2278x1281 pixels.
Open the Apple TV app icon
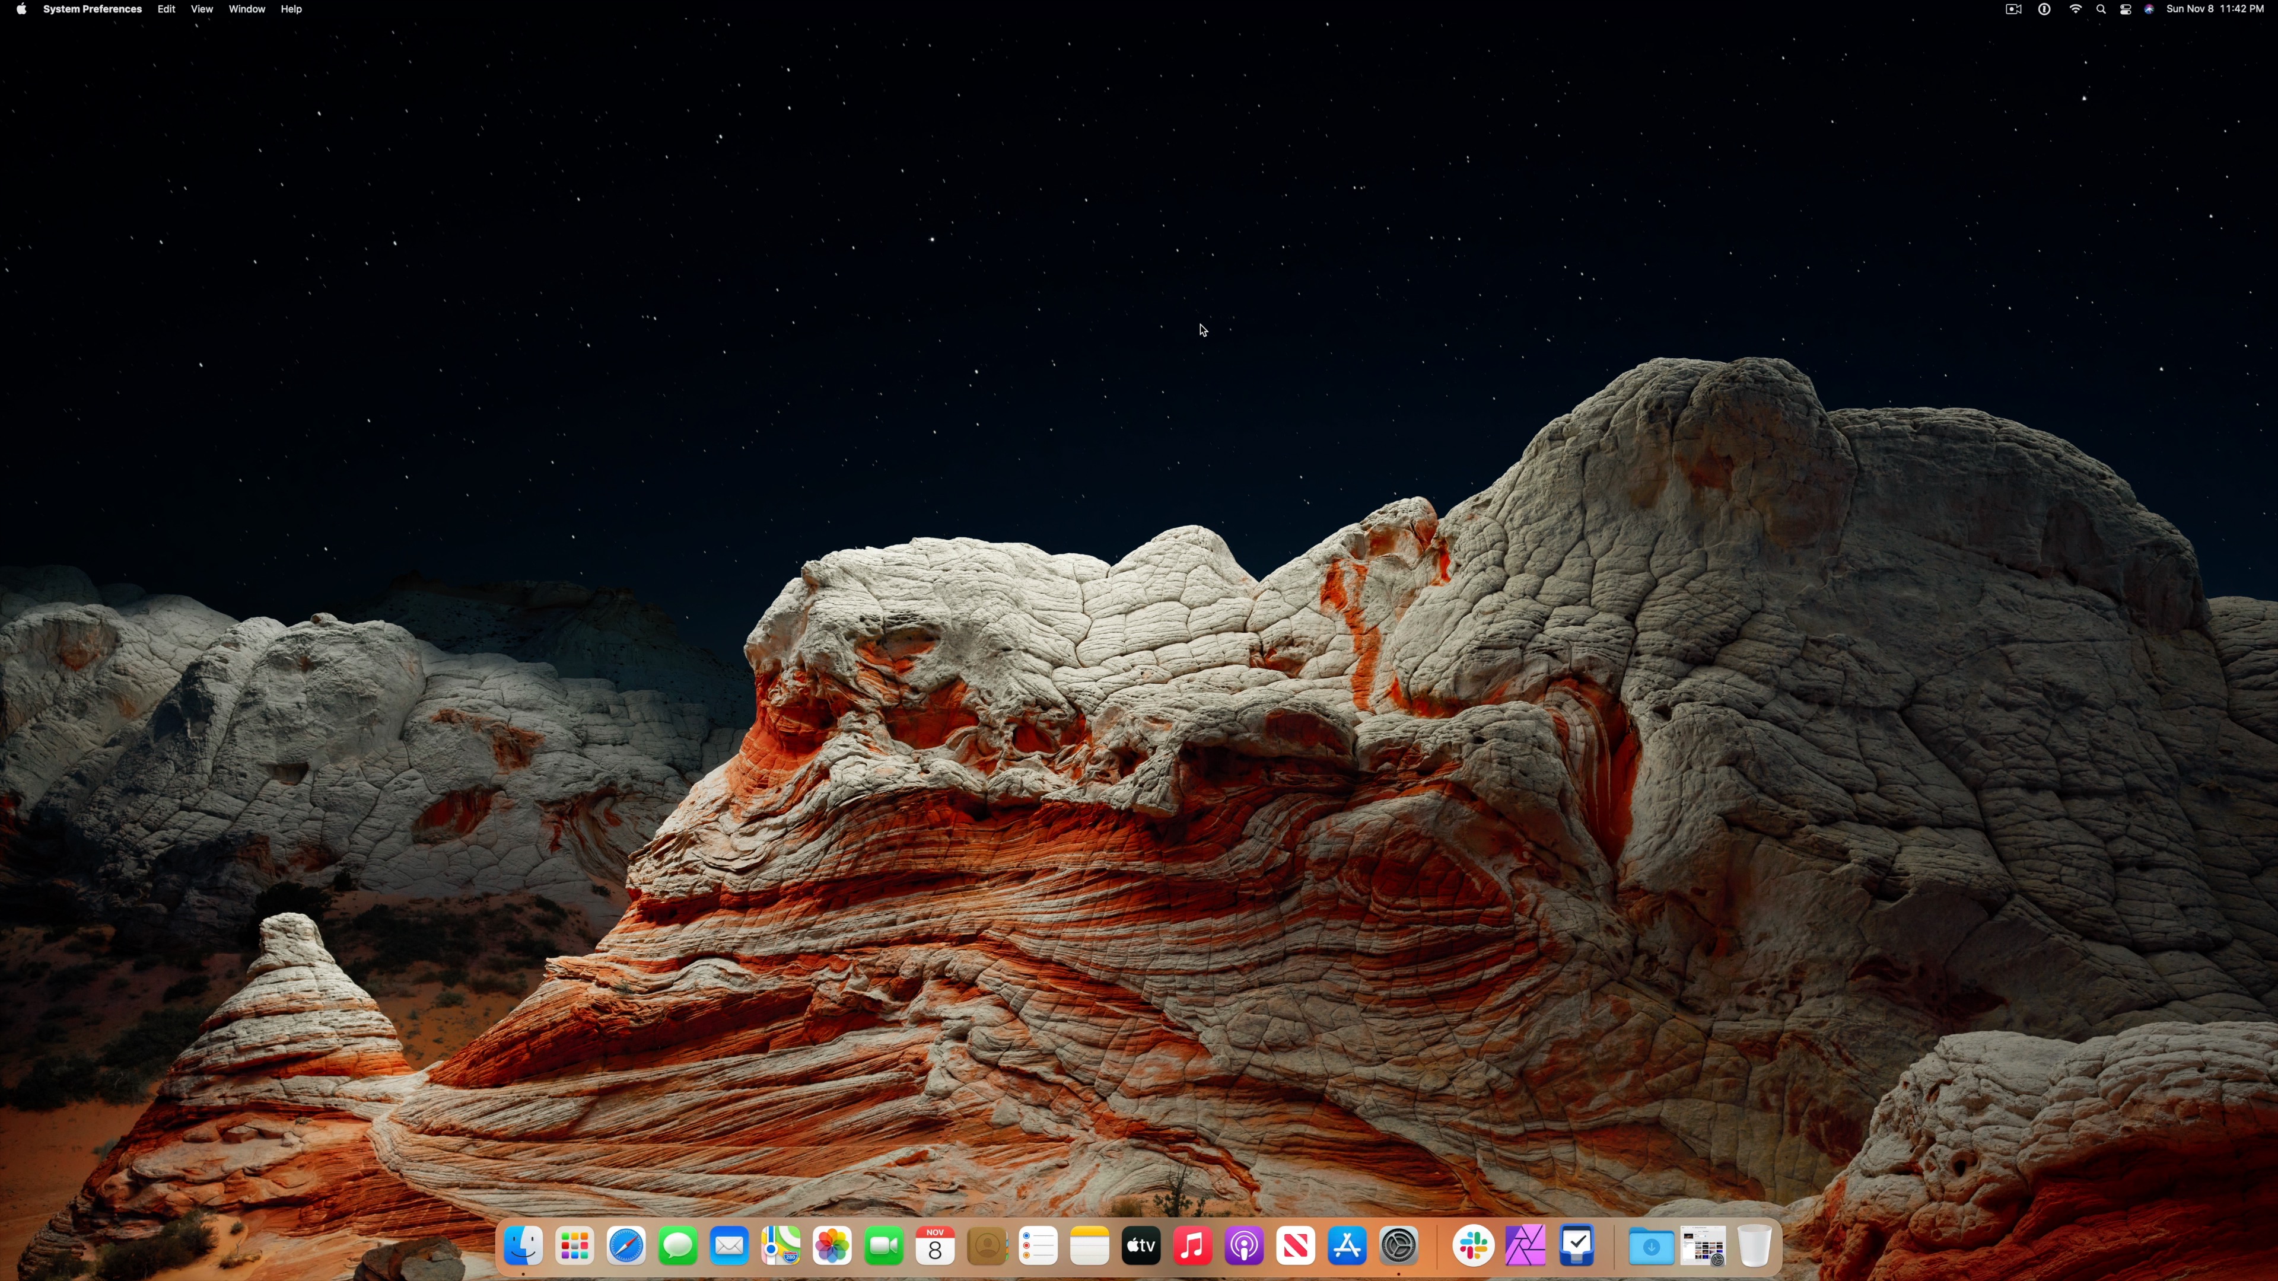pos(1141,1247)
